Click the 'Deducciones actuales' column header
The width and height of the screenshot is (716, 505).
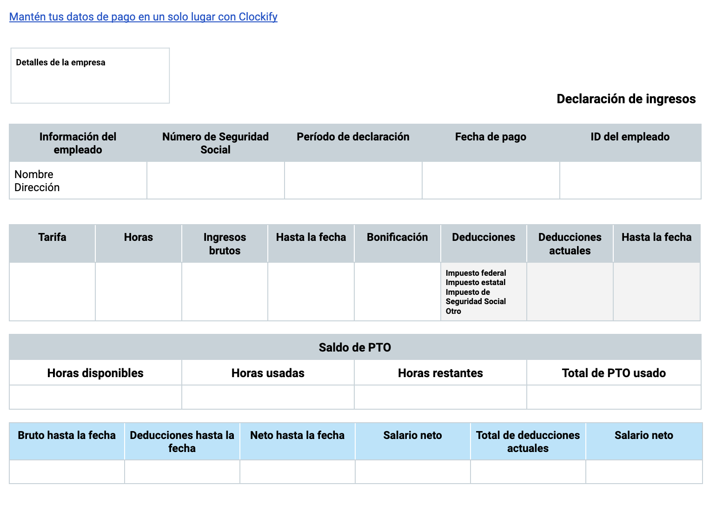[x=570, y=244]
